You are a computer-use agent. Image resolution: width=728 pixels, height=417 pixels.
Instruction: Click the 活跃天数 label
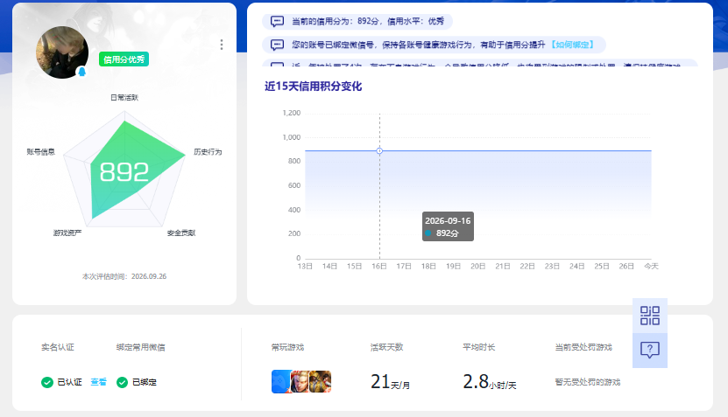tap(386, 348)
